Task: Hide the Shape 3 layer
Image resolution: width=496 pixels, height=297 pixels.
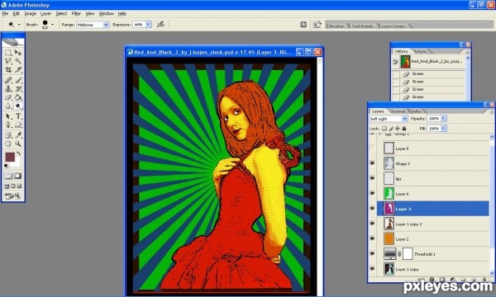Action: tap(372, 163)
